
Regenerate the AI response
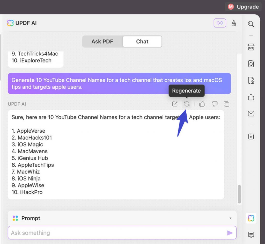click(x=187, y=104)
